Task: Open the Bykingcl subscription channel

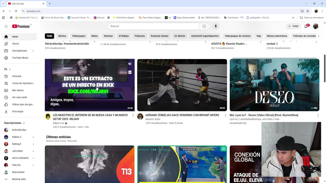Action: coord(19,144)
